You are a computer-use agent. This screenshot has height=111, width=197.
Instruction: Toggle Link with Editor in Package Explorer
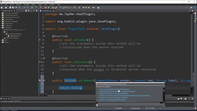click(x=29, y=11)
